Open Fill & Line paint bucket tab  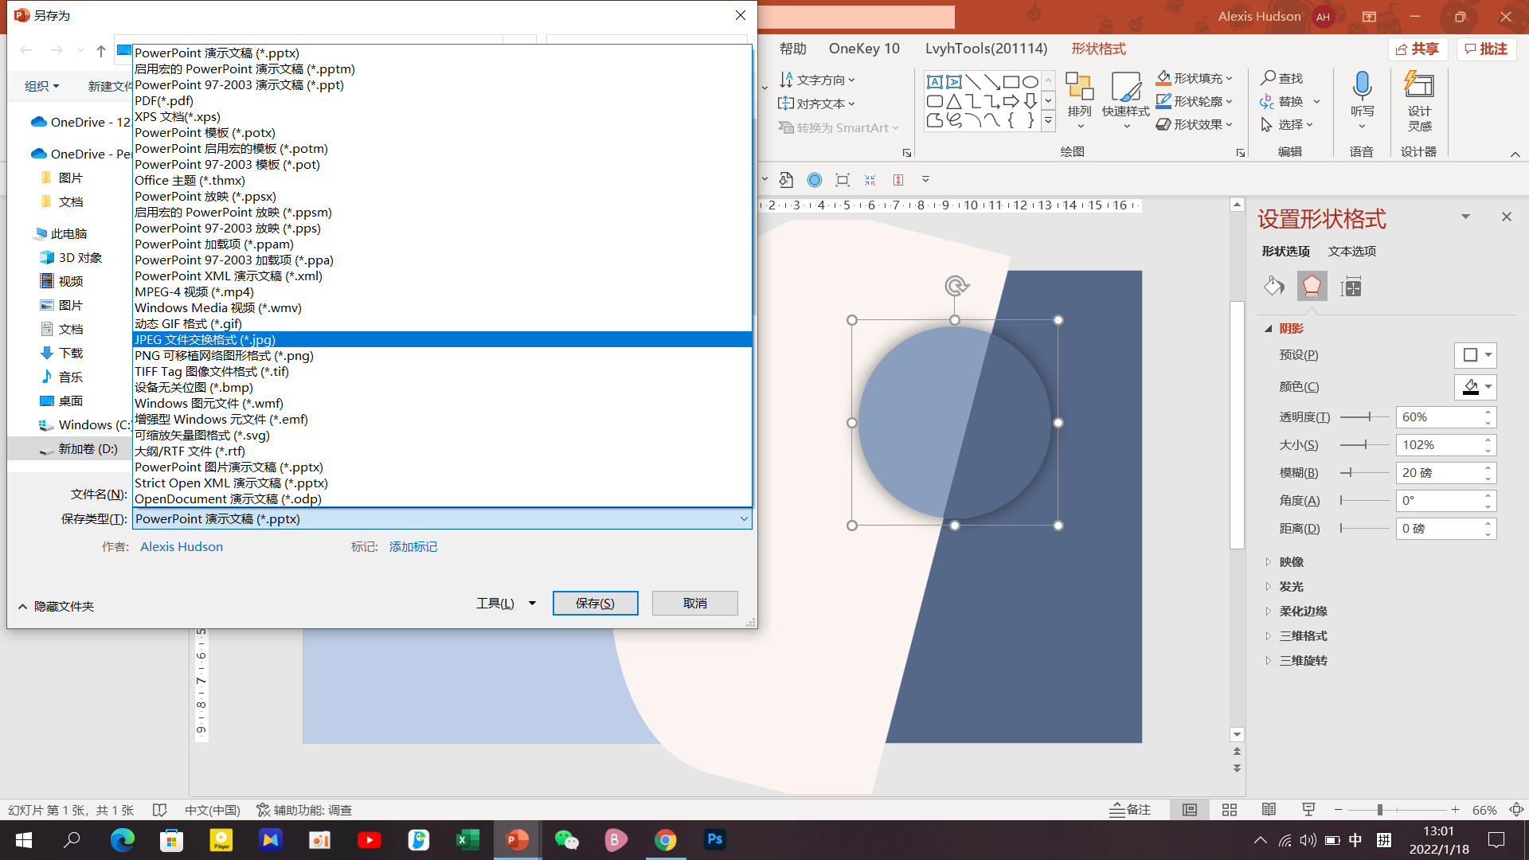(x=1273, y=287)
